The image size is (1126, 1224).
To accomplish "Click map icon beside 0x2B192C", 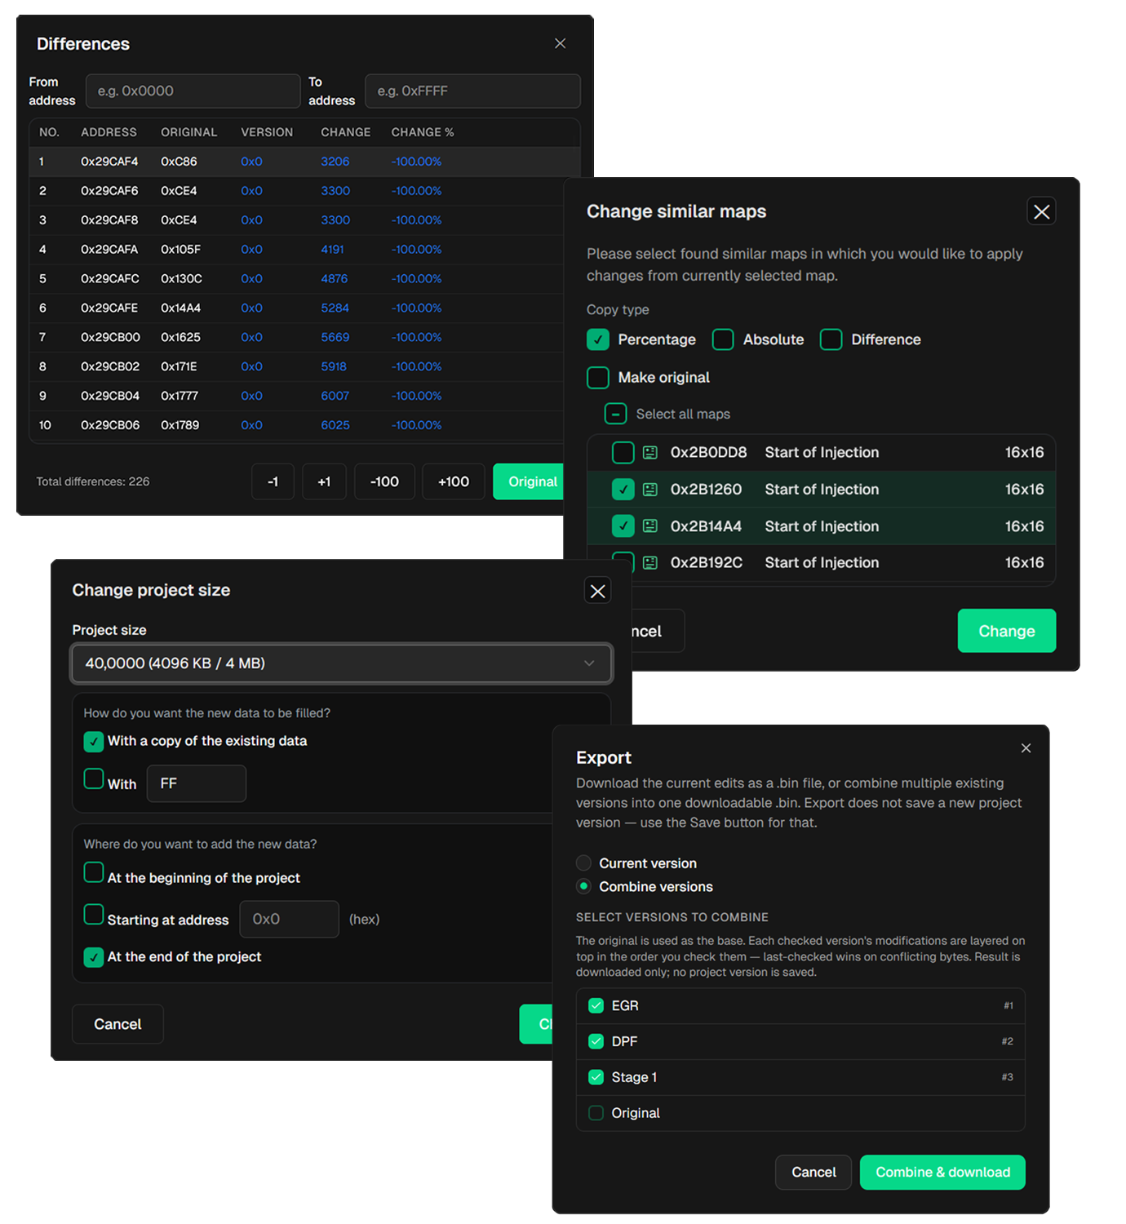I will click(650, 562).
